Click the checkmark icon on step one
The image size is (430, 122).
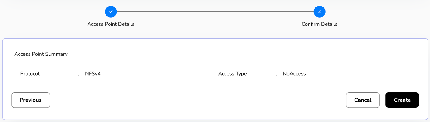pyautogui.click(x=111, y=12)
